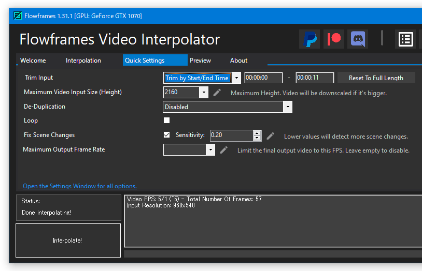Select the Quick Settings tab

pos(155,60)
